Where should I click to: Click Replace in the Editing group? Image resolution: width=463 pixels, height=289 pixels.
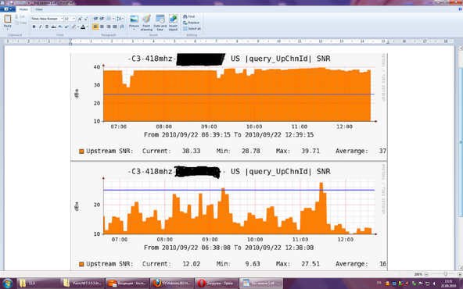coord(191,23)
